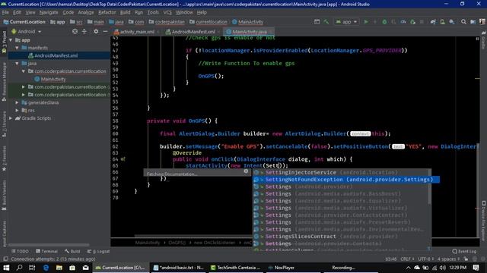Open the Project Structure icon
Image resolution: width=487 pixels, height=273 pixels.
[473, 22]
